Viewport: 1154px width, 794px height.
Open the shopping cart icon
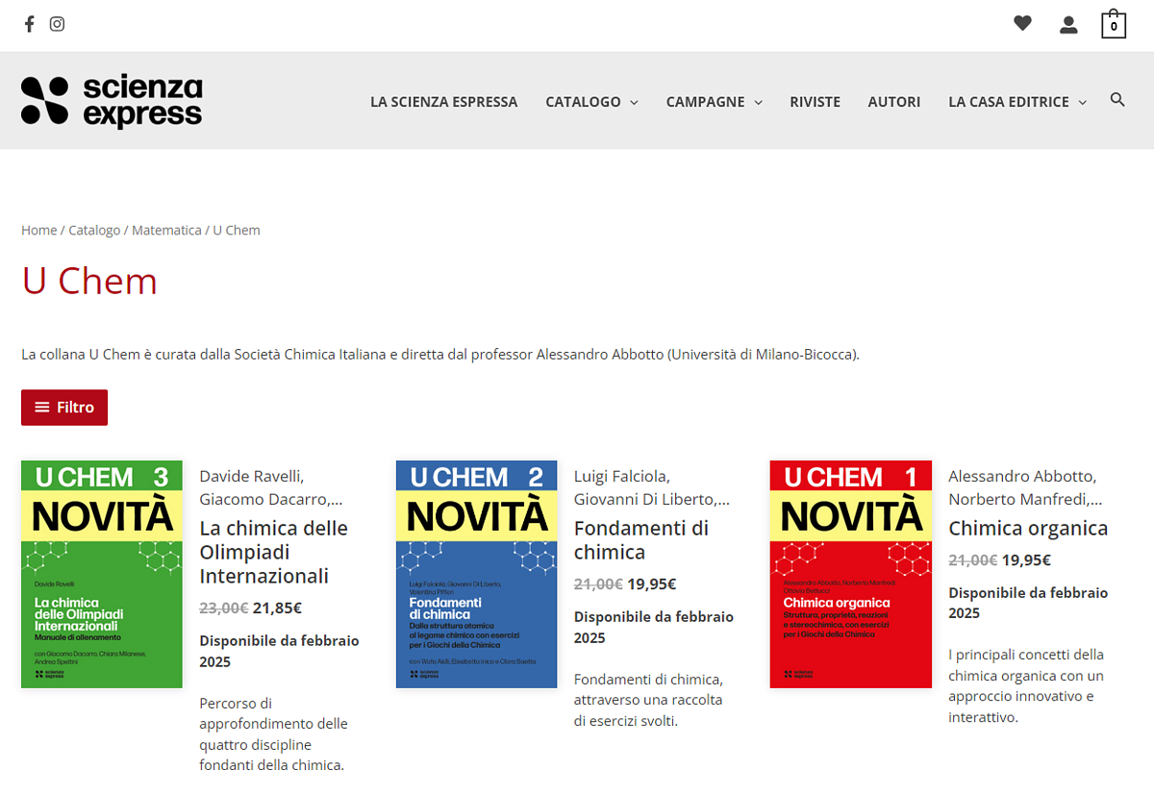[1113, 24]
